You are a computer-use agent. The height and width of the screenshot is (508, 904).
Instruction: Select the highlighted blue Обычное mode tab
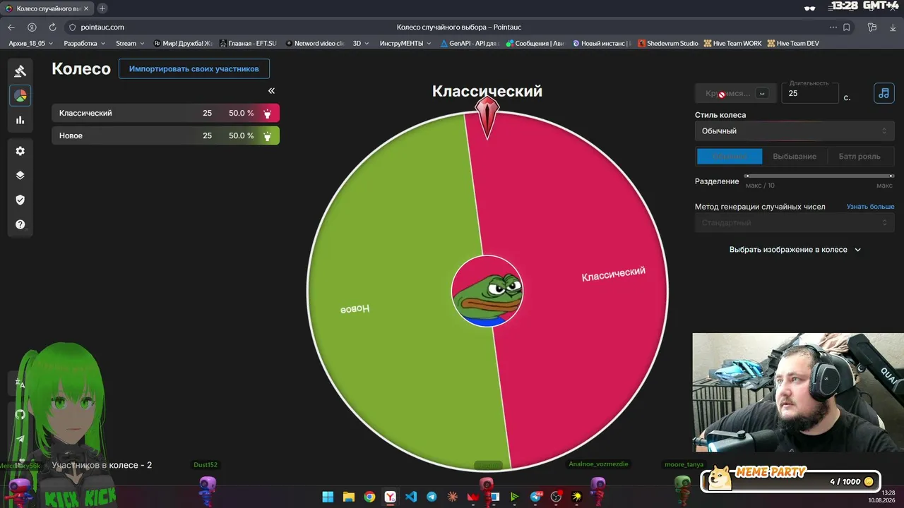pyautogui.click(x=730, y=157)
